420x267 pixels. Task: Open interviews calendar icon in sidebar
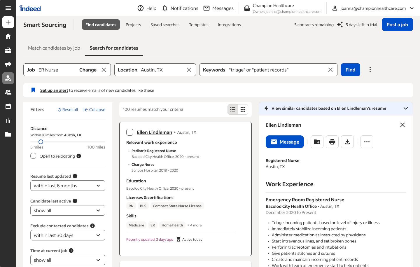click(x=8, y=106)
